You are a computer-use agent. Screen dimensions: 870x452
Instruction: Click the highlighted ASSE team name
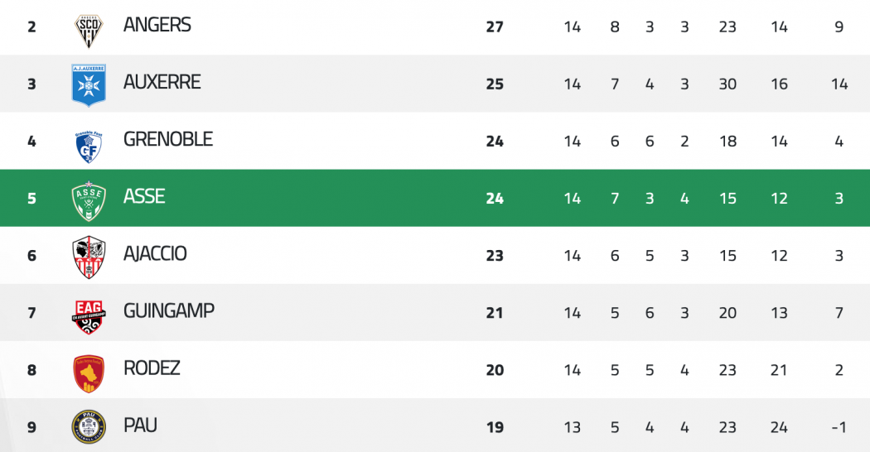coord(144,196)
